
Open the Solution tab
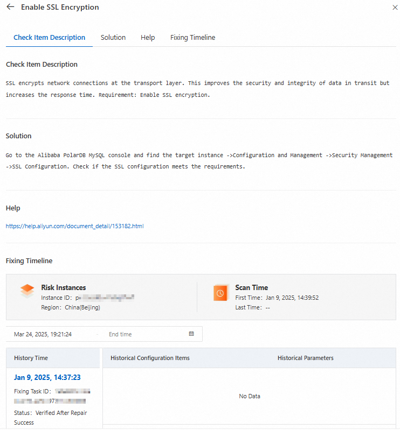pos(113,37)
